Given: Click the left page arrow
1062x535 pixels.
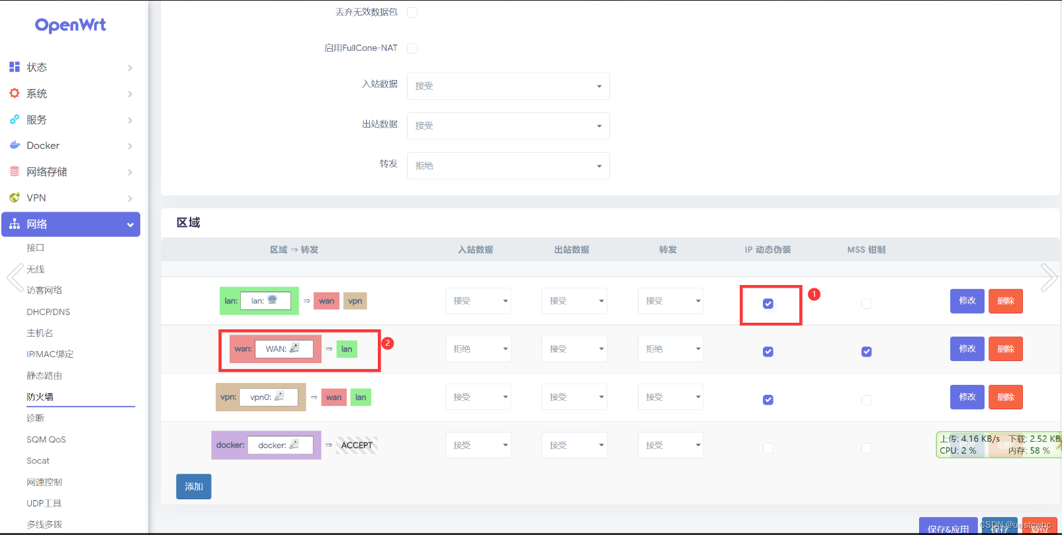Looking at the screenshot, I should click(x=15, y=278).
